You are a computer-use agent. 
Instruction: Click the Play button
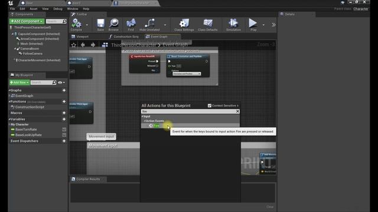(x=253, y=25)
